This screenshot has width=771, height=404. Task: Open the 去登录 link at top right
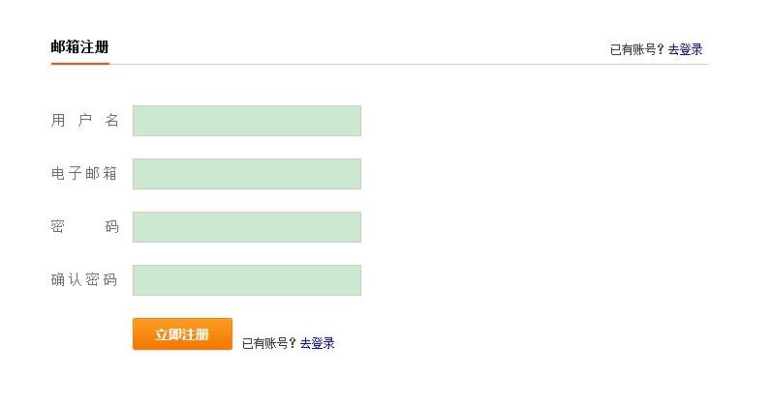pyautogui.click(x=685, y=49)
